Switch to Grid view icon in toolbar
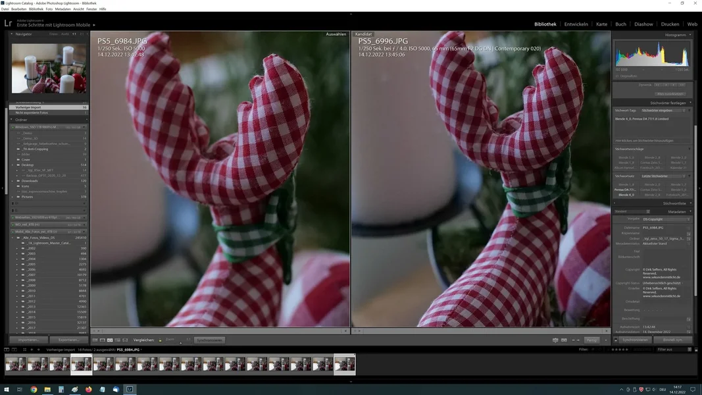The height and width of the screenshot is (395, 702). point(95,340)
